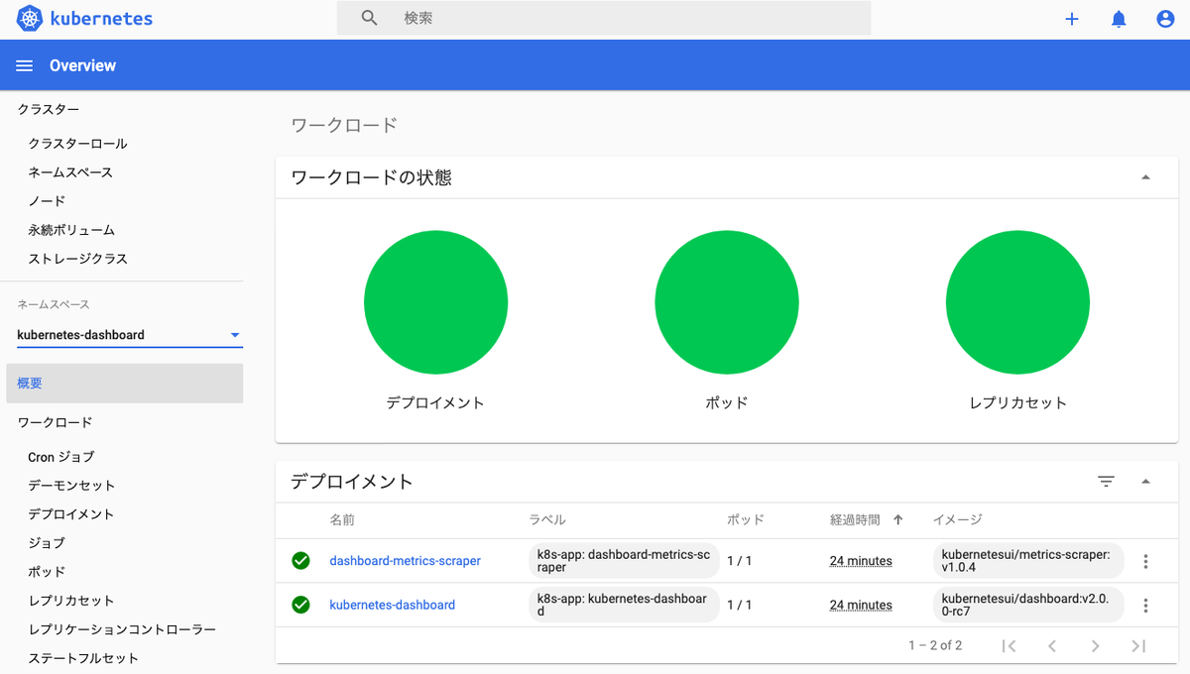Click the 1 – 2 of 2 pagination text
The image size is (1190, 674).
click(x=935, y=645)
